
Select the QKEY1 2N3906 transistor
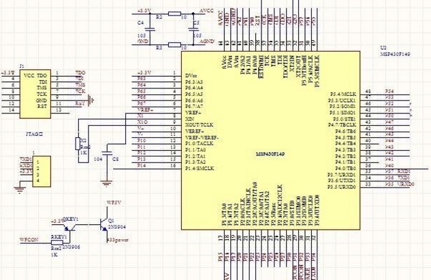click(x=69, y=227)
